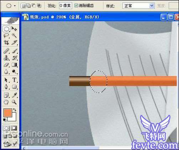Enable Quick Mask mode button
Image resolution: width=179 pixels, height=150 pixels.
click(14, 128)
